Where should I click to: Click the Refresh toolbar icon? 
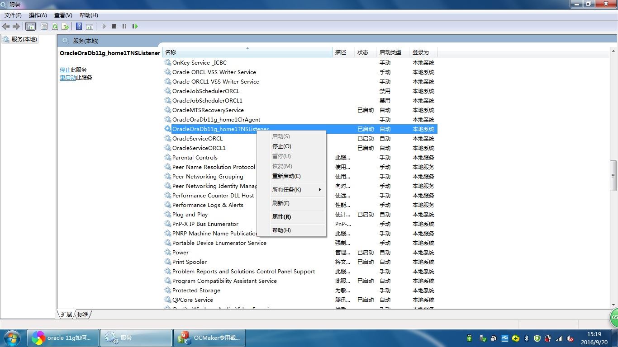pyautogui.click(x=55, y=26)
